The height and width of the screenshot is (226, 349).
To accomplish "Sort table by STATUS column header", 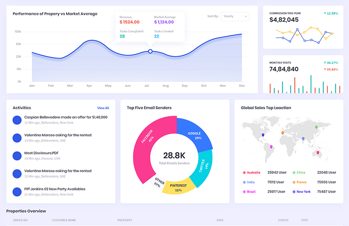I will point(283,220).
